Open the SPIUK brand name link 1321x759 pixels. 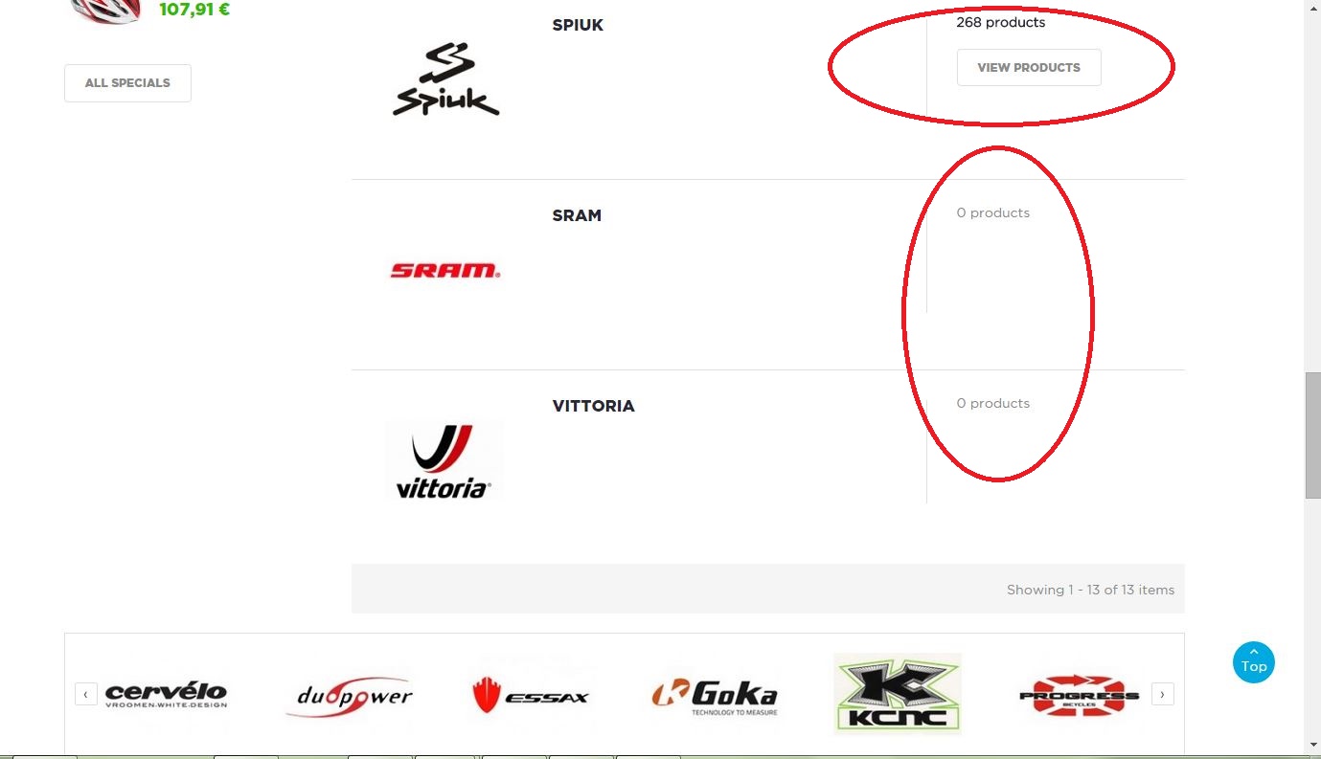(578, 26)
